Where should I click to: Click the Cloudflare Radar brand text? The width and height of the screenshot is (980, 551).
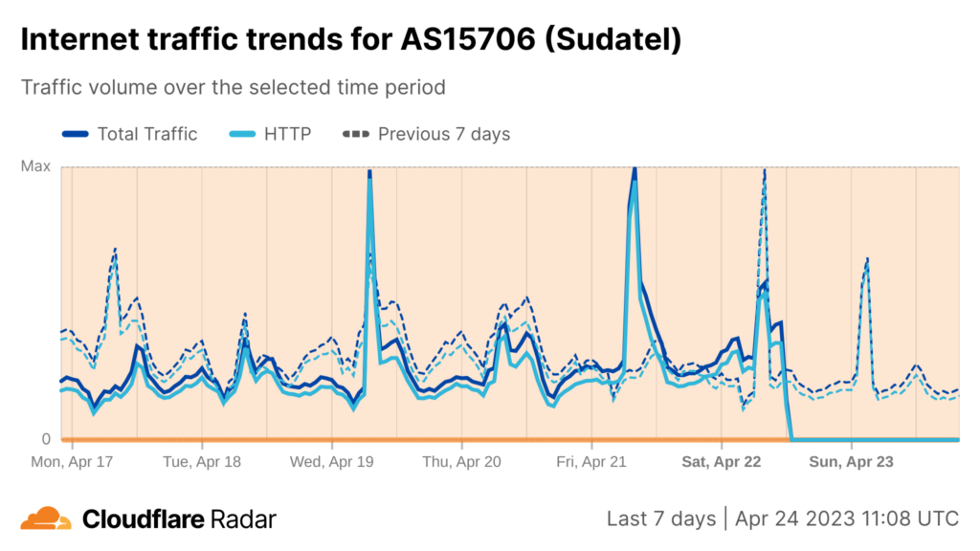(179, 519)
